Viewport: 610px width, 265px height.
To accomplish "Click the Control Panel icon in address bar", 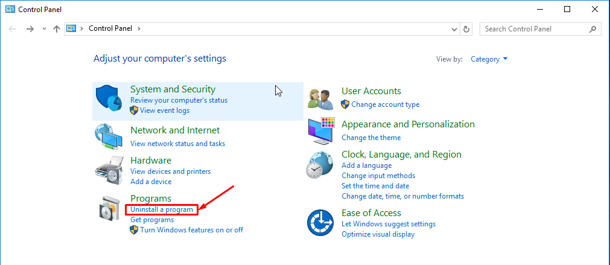I will tap(71, 28).
